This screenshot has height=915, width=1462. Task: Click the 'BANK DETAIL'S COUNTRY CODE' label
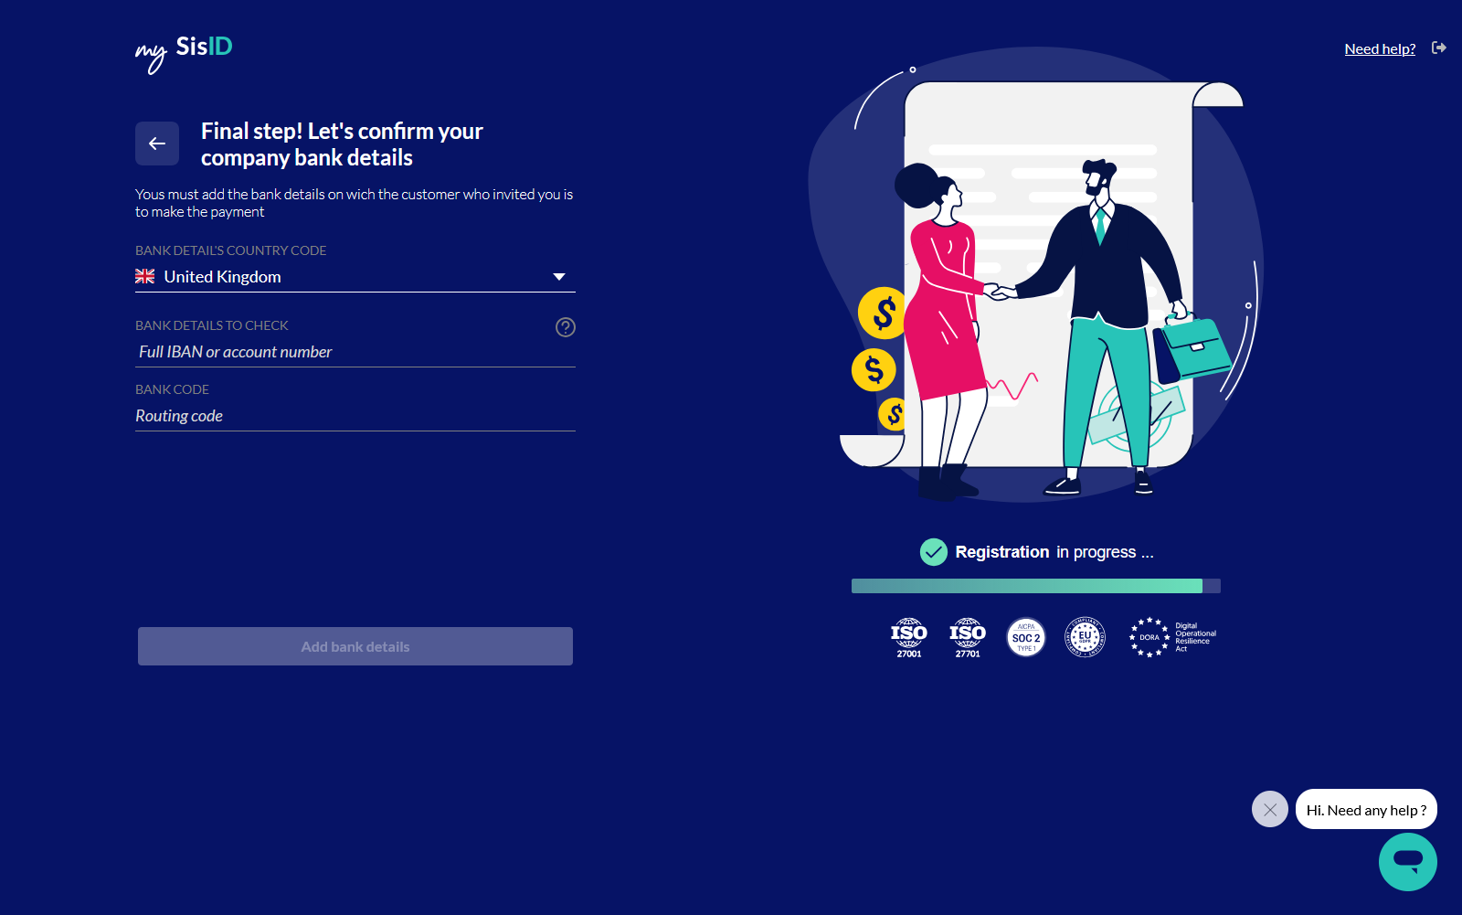(x=231, y=250)
